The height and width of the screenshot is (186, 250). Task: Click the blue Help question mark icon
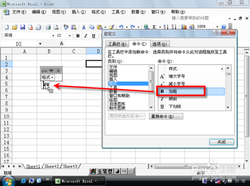pos(223,27)
